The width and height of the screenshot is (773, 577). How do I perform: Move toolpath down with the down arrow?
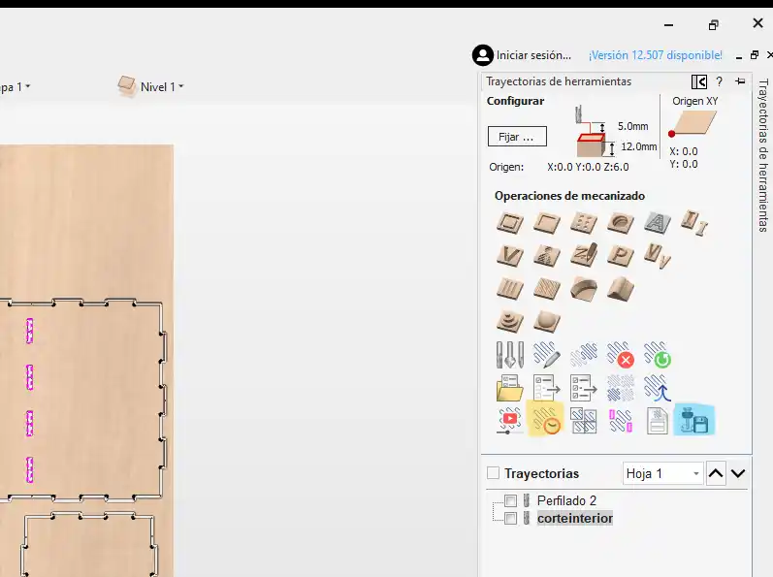click(738, 473)
